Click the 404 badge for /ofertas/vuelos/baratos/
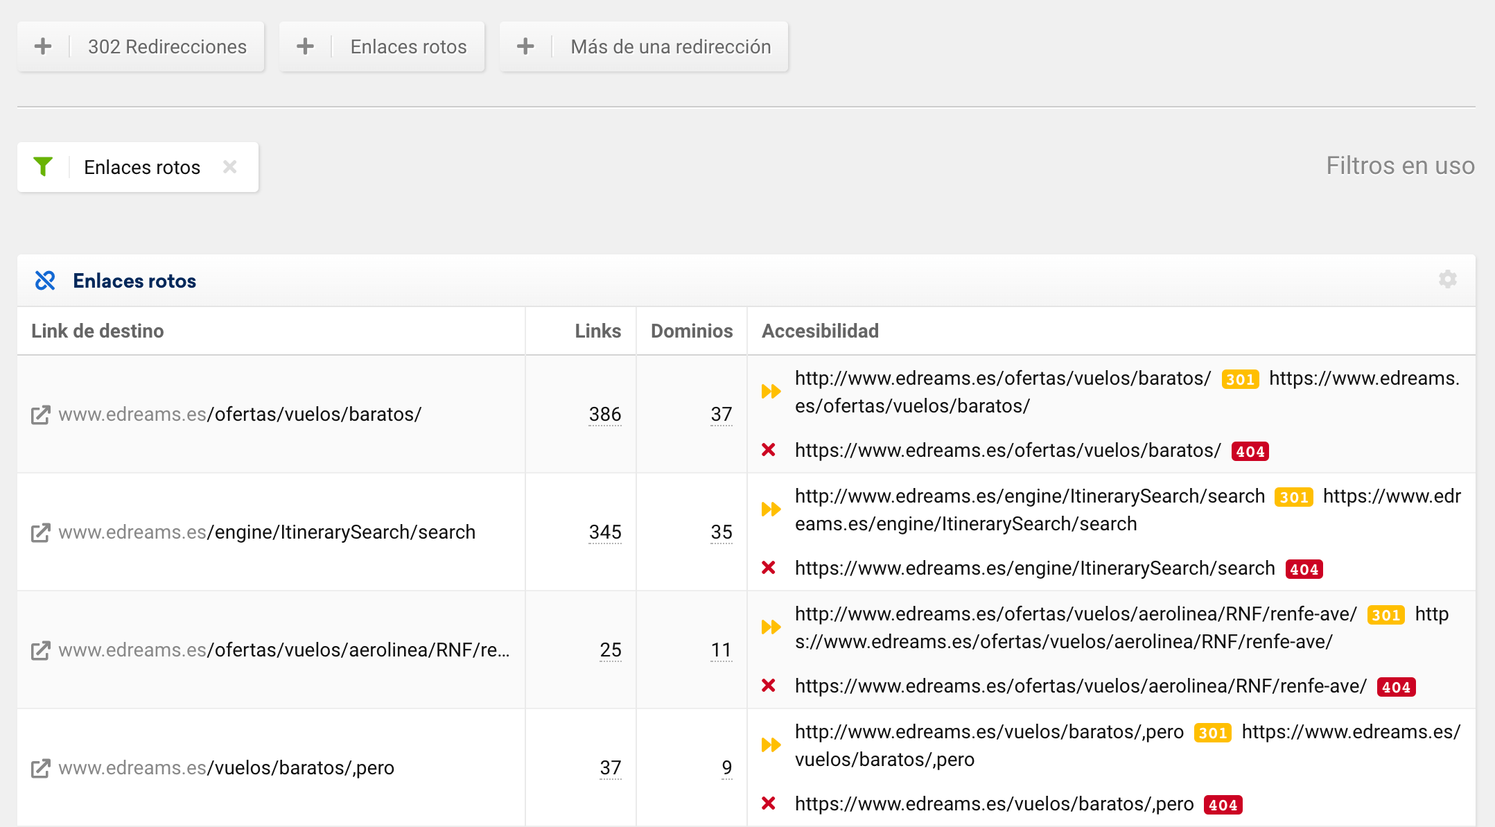1495x827 pixels. (x=1250, y=452)
